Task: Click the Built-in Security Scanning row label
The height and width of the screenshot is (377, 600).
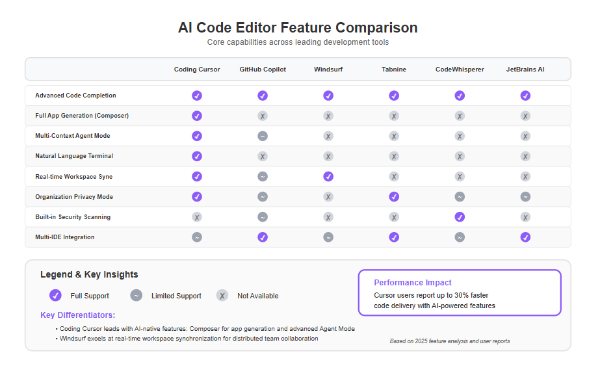Action: pyautogui.click(x=73, y=217)
